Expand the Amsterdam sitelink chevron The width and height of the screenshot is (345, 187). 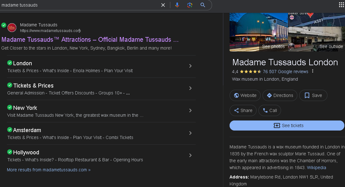[190, 133]
